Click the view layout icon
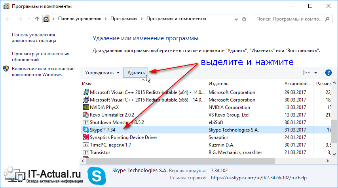The height and width of the screenshot is (188, 338). click(306, 73)
